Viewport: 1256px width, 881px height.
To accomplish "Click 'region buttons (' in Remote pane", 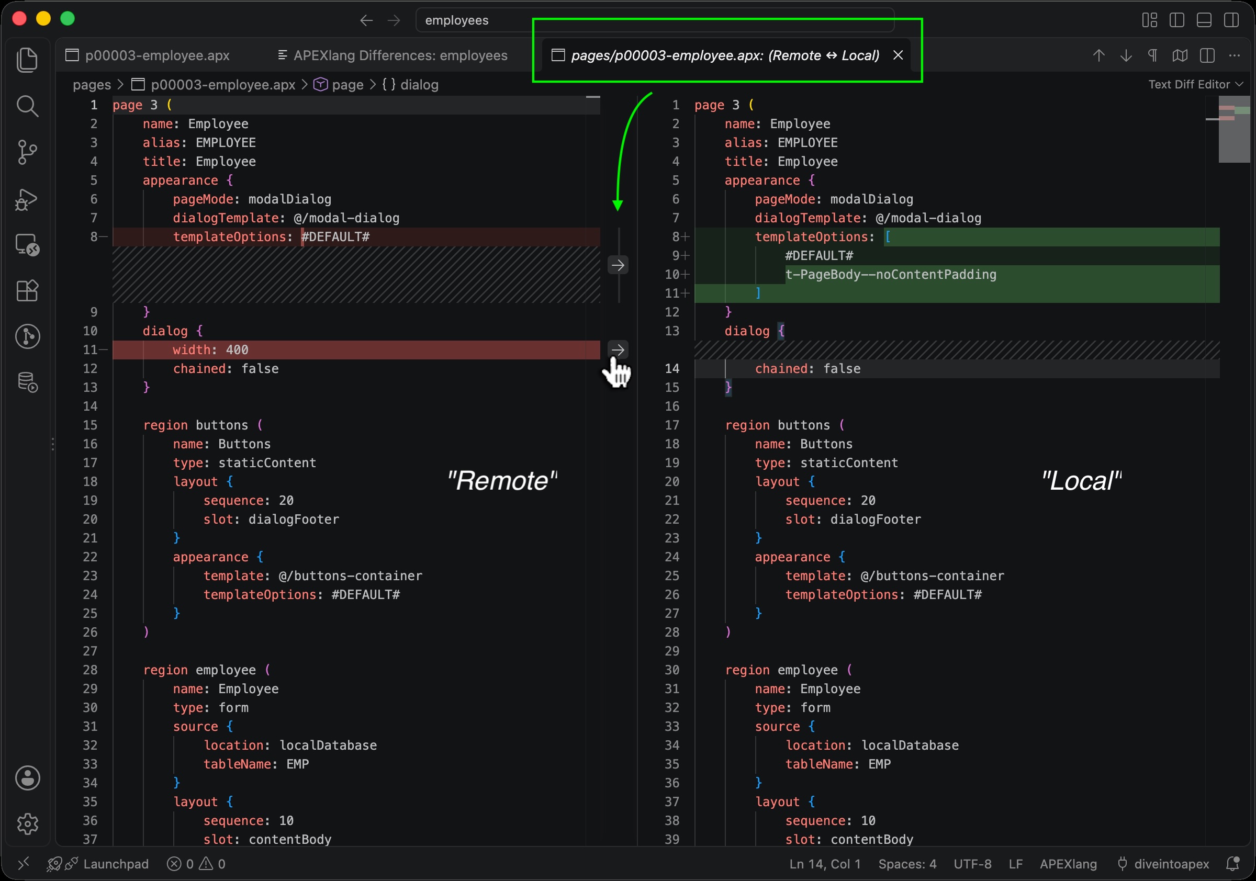I will pyautogui.click(x=203, y=425).
